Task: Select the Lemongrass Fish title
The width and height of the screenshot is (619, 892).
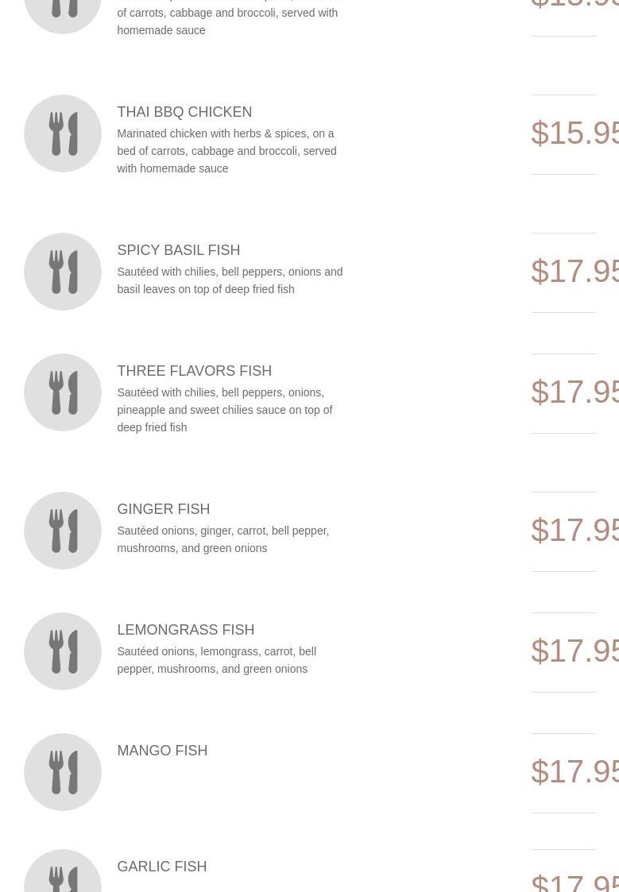Action: point(185,630)
